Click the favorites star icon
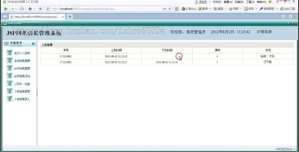This screenshot has width=299, height=152. tap(40, 9)
